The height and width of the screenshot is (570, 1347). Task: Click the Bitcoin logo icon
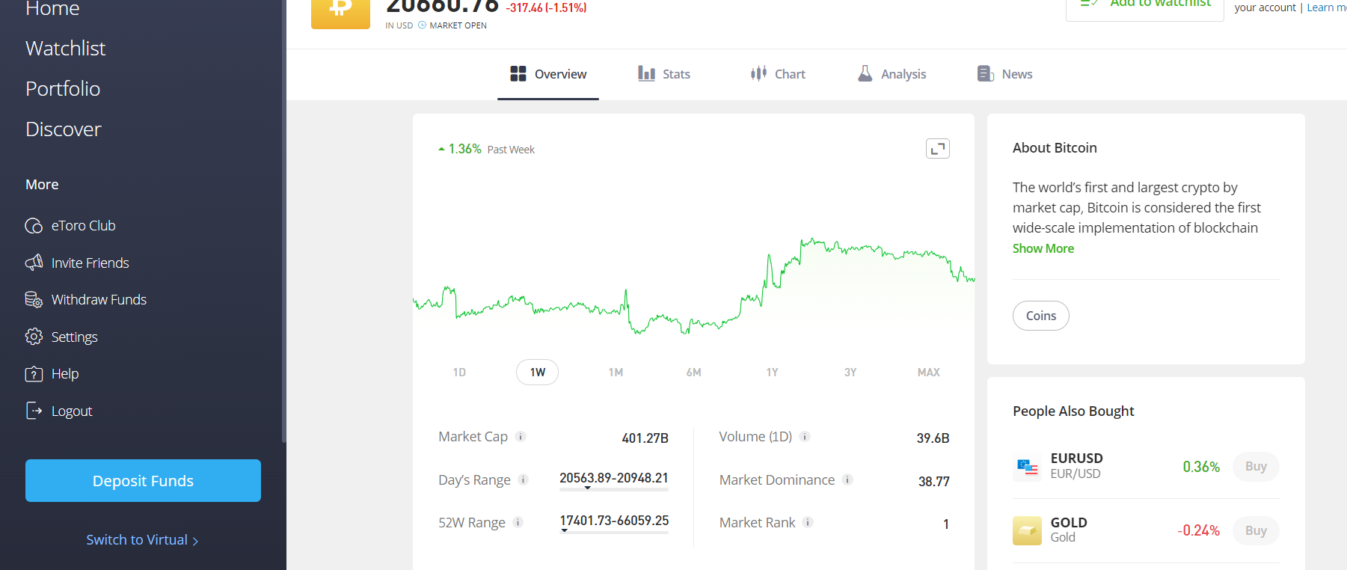tap(340, 13)
